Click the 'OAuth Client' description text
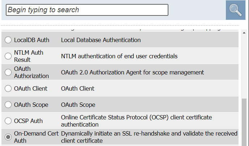The height and width of the screenshot is (146, 249). [x=78, y=88]
